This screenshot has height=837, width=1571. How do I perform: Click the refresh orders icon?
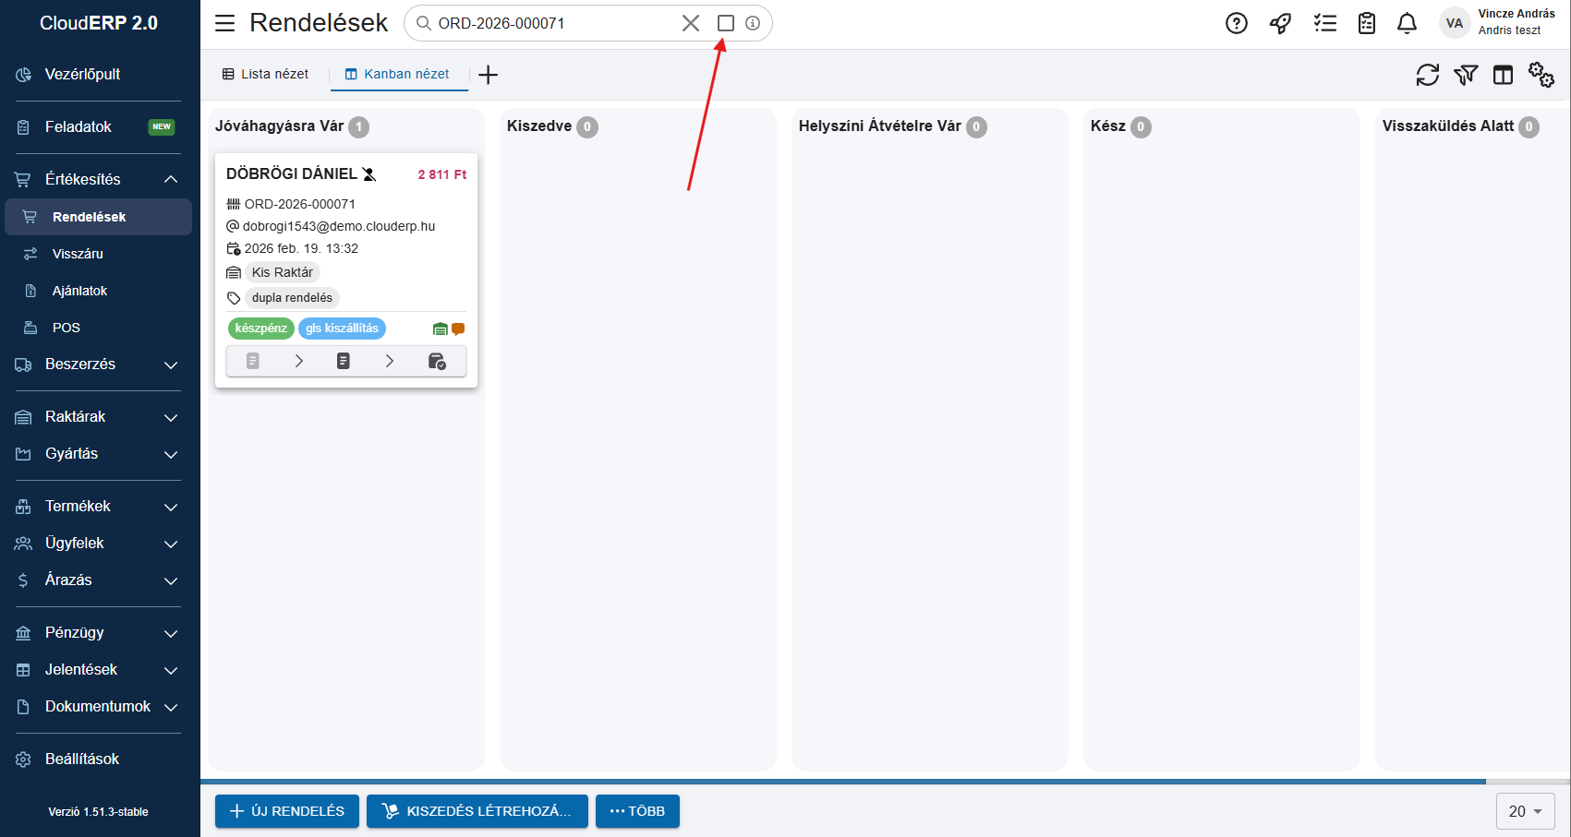point(1427,75)
